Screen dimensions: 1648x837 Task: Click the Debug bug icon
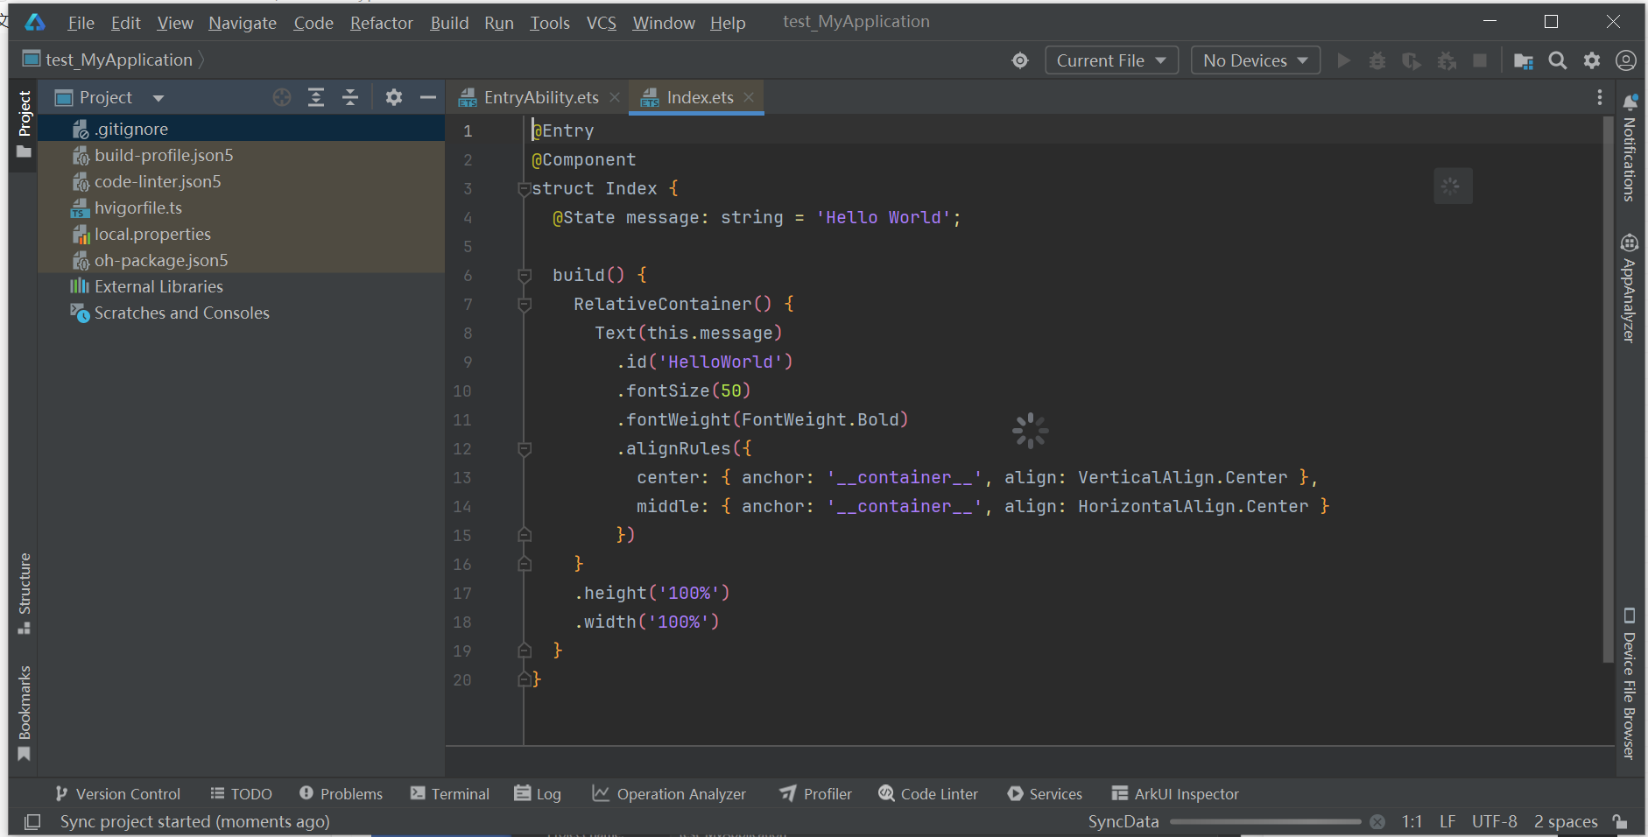[1377, 60]
